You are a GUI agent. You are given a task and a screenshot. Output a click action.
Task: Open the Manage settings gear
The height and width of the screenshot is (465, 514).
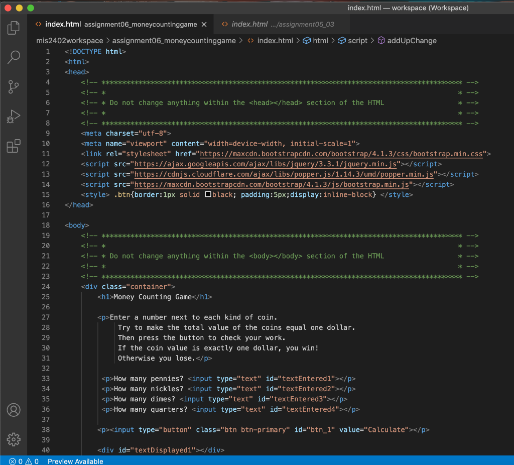click(x=13, y=439)
